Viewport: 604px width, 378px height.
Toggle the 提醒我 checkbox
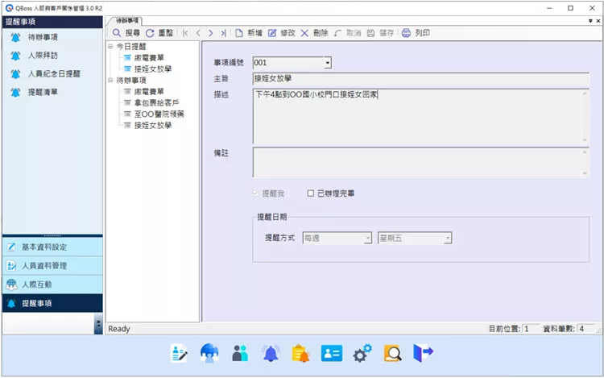(257, 193)
